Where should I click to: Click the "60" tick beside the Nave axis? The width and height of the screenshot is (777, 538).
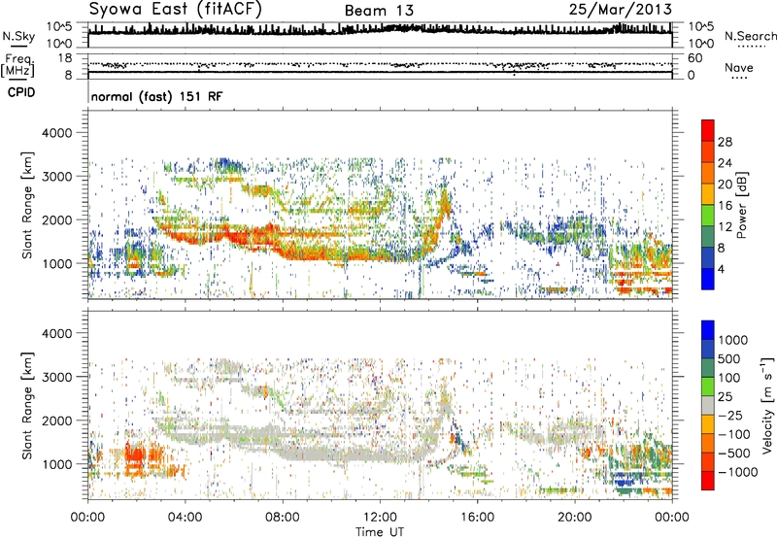coord(694,58)
